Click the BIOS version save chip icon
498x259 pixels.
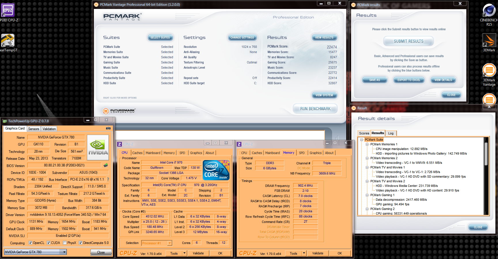point(106,165)
